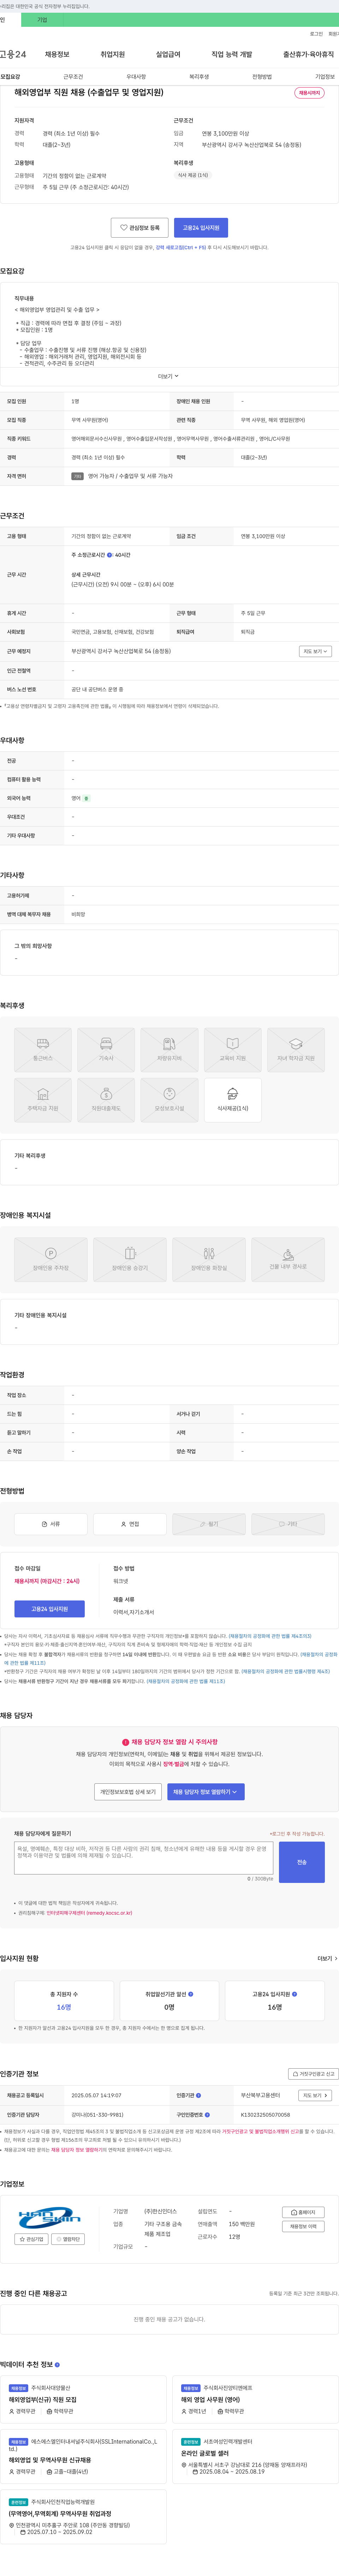Image resolution: width=339 pixels, height=2576 pixels.
Task: Click the 장애인용 화장실 facility icon
Action: coord(209,1260)
